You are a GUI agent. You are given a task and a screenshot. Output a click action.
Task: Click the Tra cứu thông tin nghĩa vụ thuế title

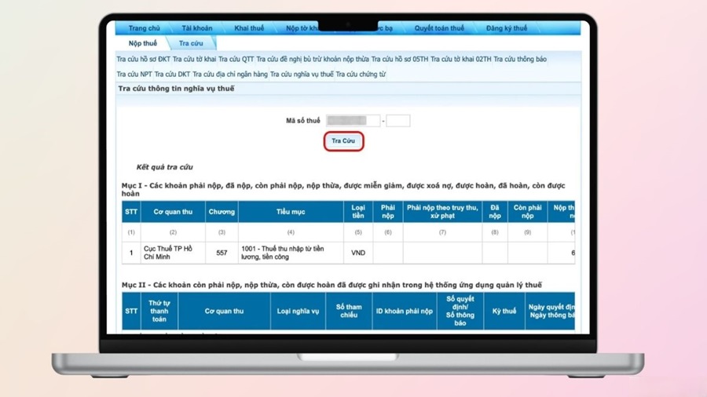176,89
